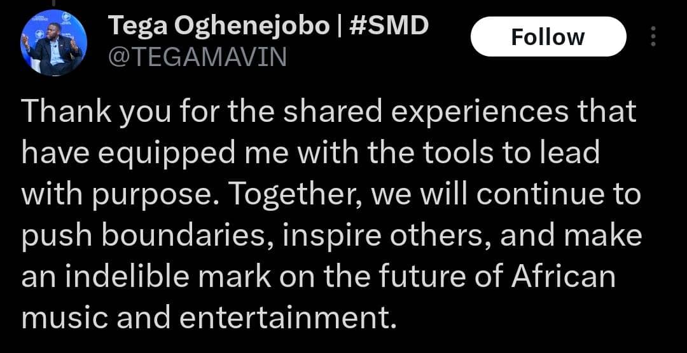Click the line starting with with purpose

[x=331, y=195]
